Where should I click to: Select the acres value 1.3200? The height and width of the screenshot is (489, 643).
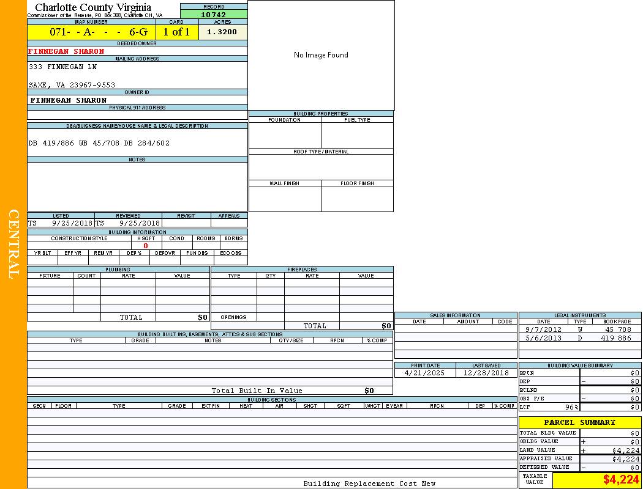222,32
